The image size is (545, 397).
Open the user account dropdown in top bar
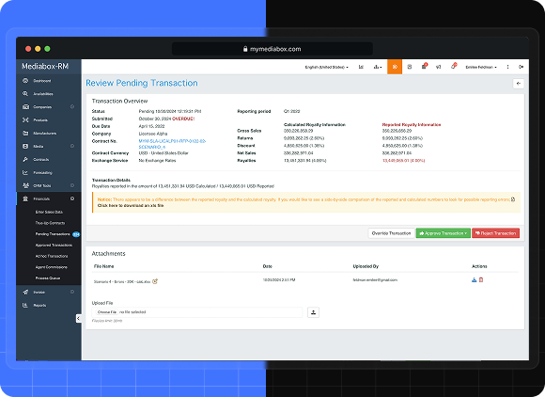(x=481, y=67)
